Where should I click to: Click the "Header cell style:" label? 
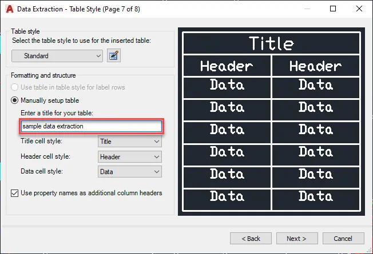[45, 156]
